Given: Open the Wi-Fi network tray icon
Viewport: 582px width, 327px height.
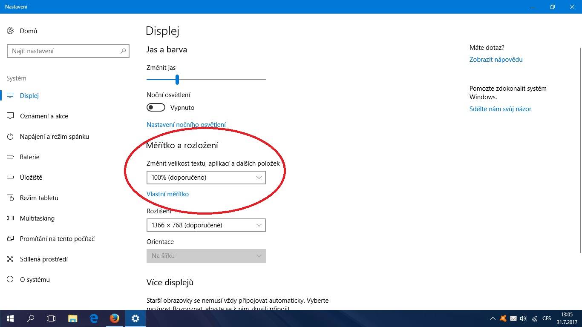Looking at the screenshot, I should [x=534, y=318].
